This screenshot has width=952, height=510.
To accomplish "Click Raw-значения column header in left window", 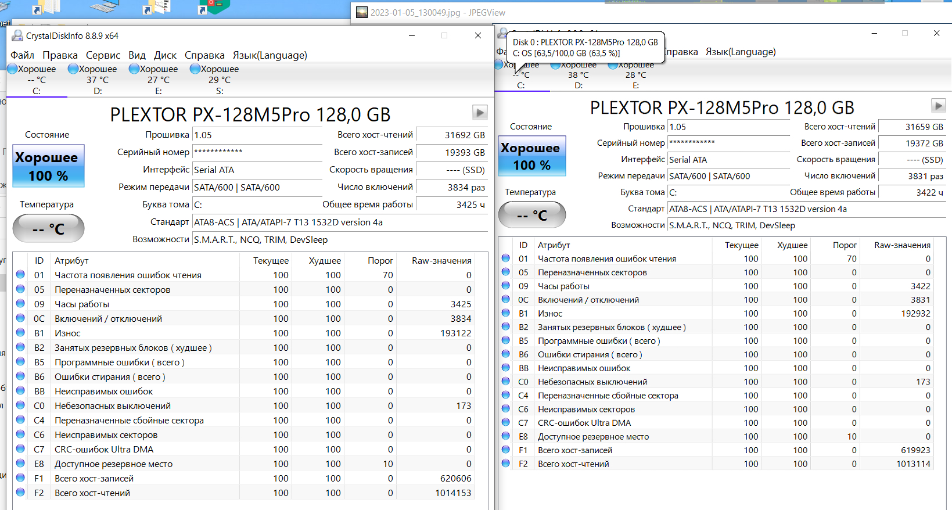I will [x=441, y=261].
